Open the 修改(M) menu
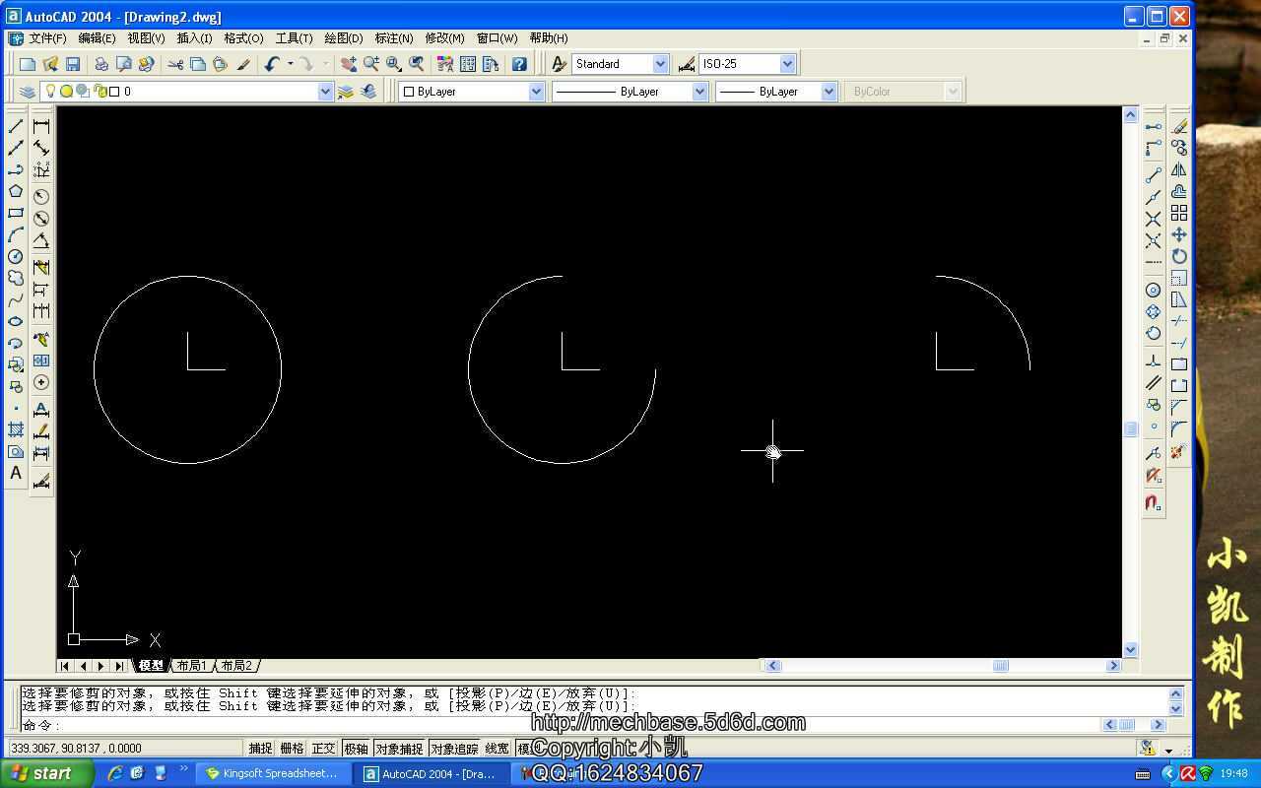 click(444, 38)
